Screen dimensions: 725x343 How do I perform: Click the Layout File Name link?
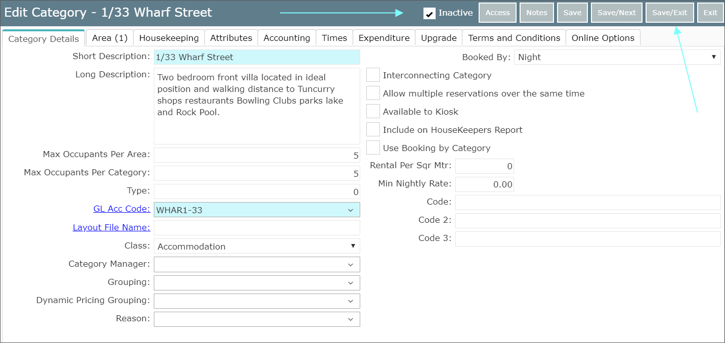[111, 227]
